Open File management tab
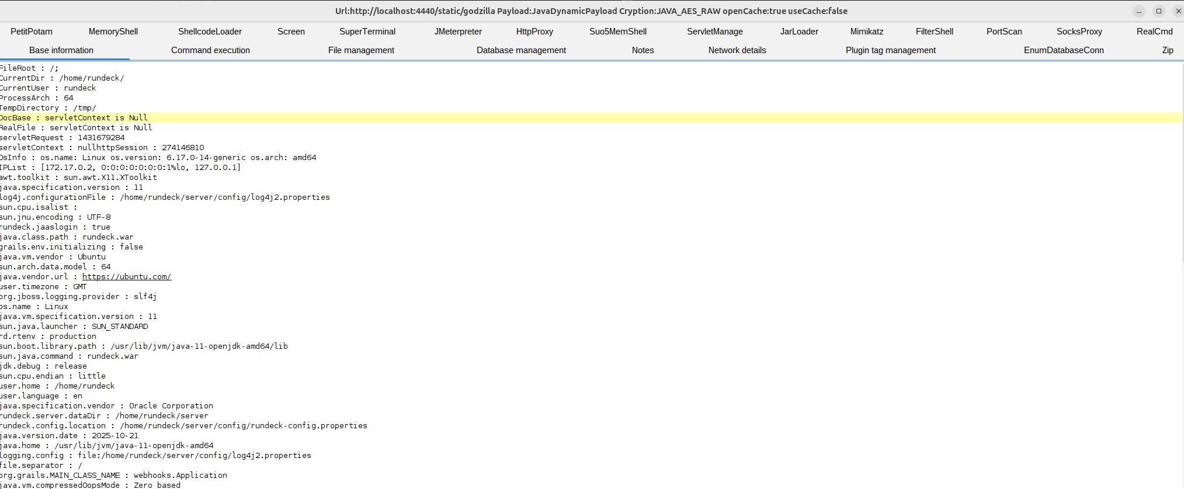The height and width of the screenshot is (489, 1184). (361, 50)
